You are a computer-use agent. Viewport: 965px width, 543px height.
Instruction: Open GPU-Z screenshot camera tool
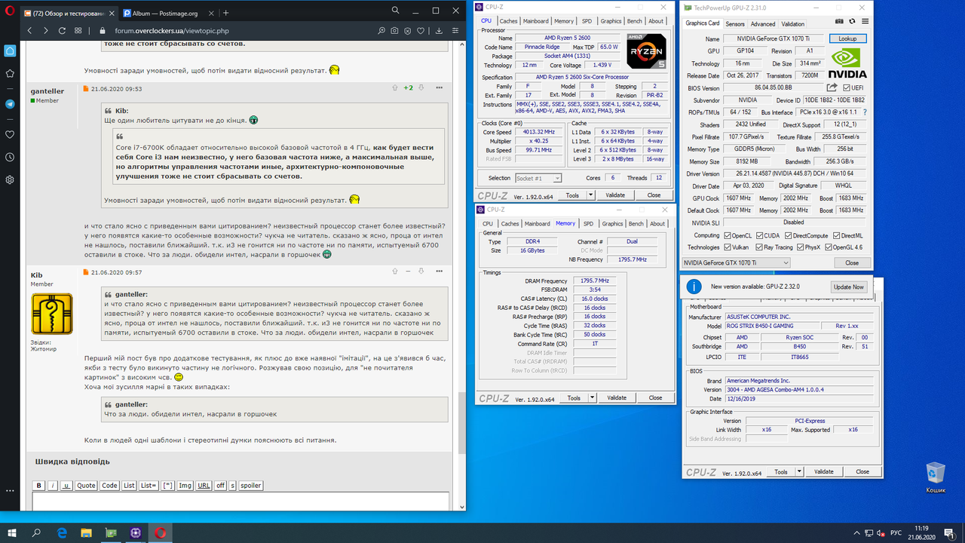coord(839,22)
